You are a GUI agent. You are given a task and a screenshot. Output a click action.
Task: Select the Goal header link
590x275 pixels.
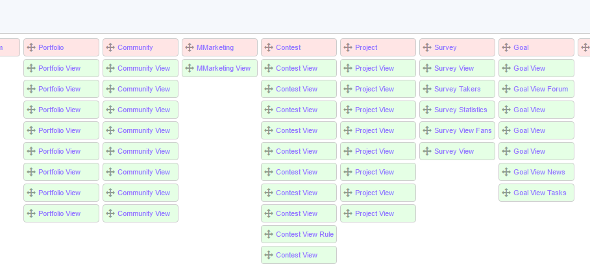(521, 47)
